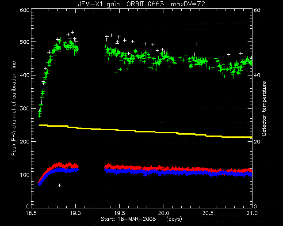Select the maxDV=72 text in title
The width and height of the screenshot is (283, 226).
click(188, 4)
